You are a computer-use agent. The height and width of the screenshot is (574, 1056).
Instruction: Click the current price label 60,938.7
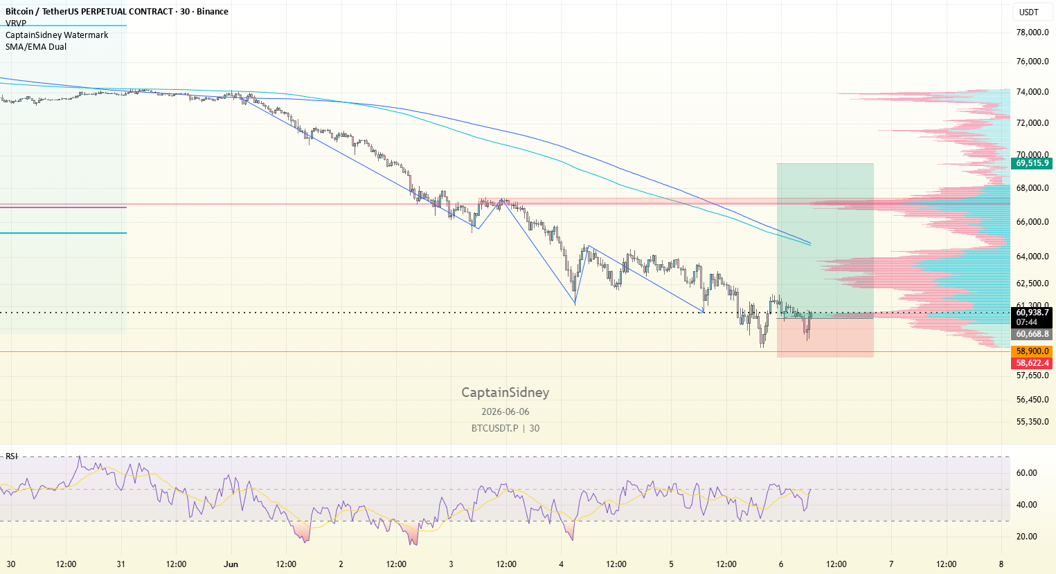pos(1032,313)
